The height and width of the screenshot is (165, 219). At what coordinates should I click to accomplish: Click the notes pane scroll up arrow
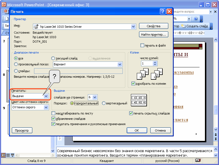216,149
